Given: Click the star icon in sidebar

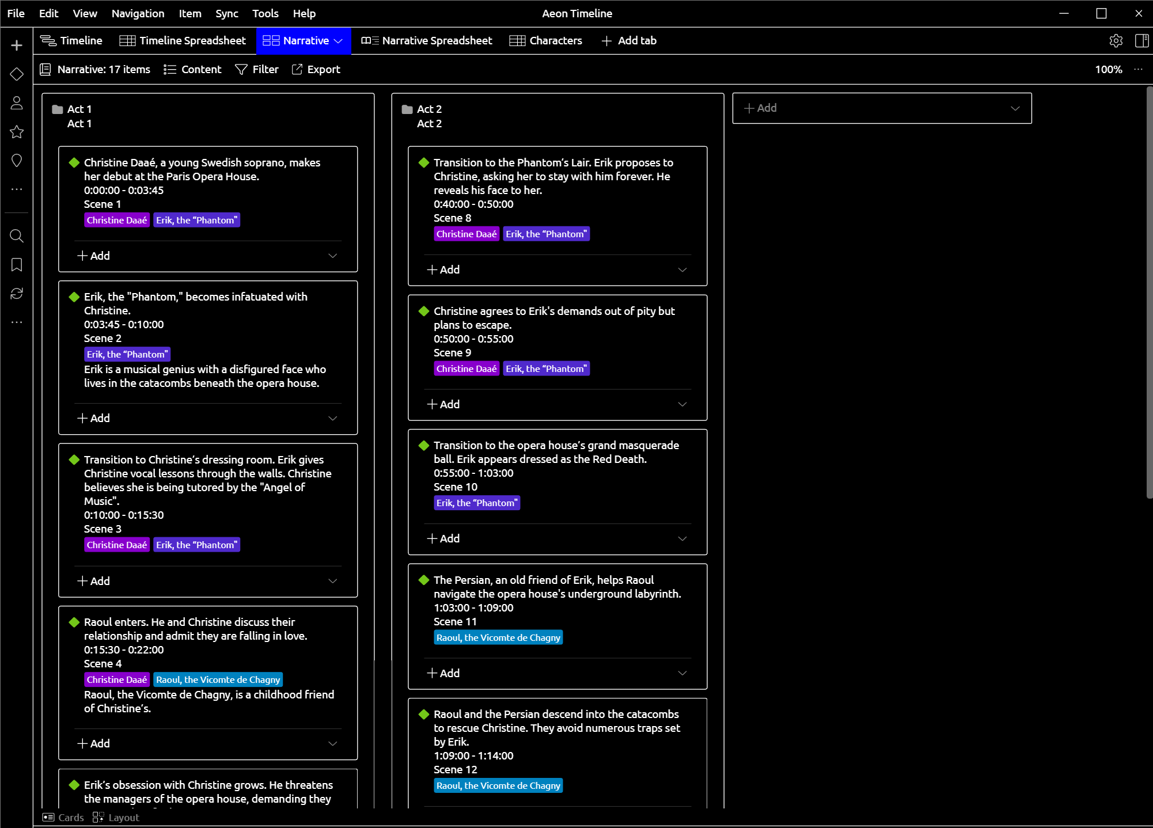Looking at the screenshot, I should pos(17,132).
